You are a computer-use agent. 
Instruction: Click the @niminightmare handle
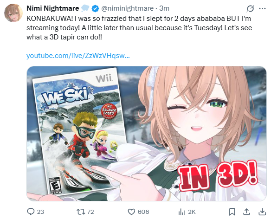[x=127, y=8]
